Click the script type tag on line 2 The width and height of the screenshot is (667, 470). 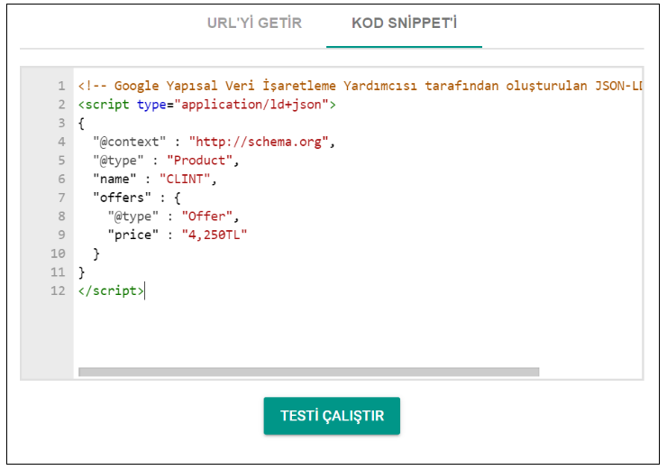tap(207, 105)
